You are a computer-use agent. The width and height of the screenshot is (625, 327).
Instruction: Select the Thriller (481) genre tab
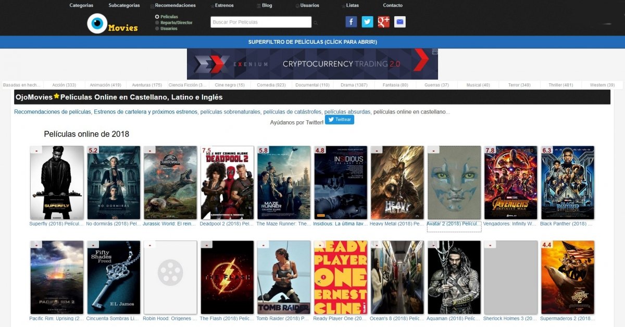coord(561,85)
